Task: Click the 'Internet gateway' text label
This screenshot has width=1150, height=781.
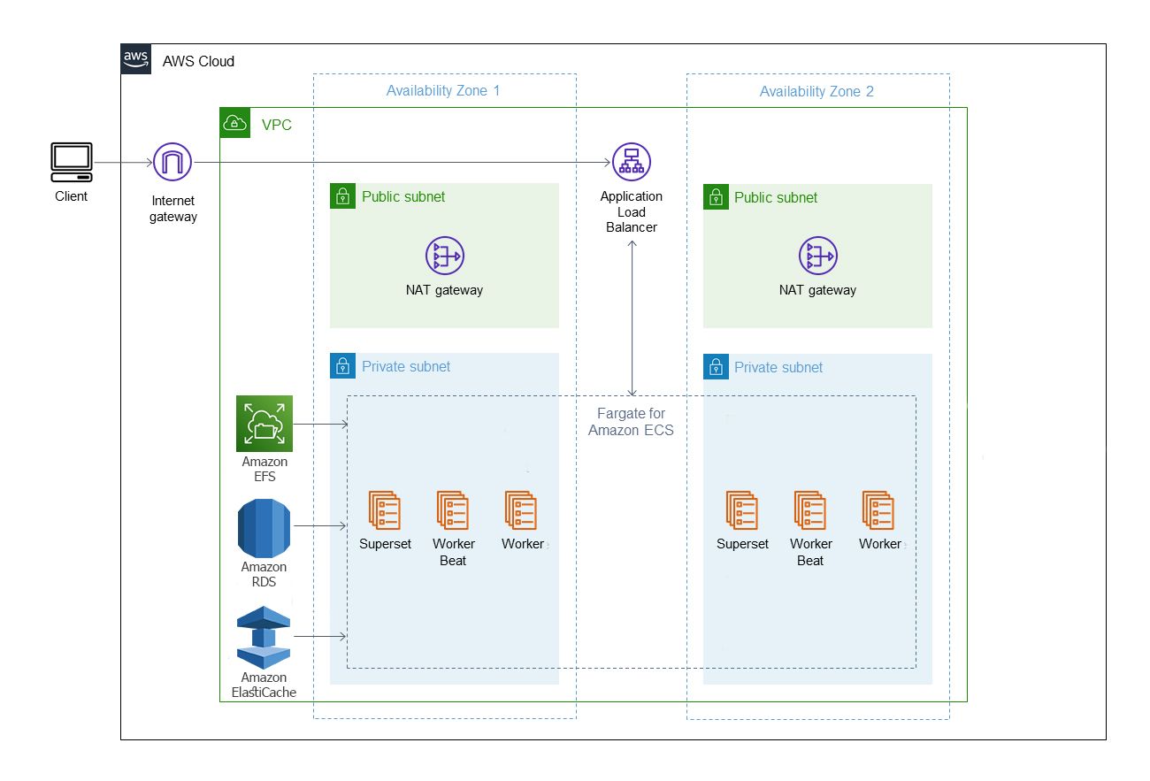Action: (x=173, y=209)
